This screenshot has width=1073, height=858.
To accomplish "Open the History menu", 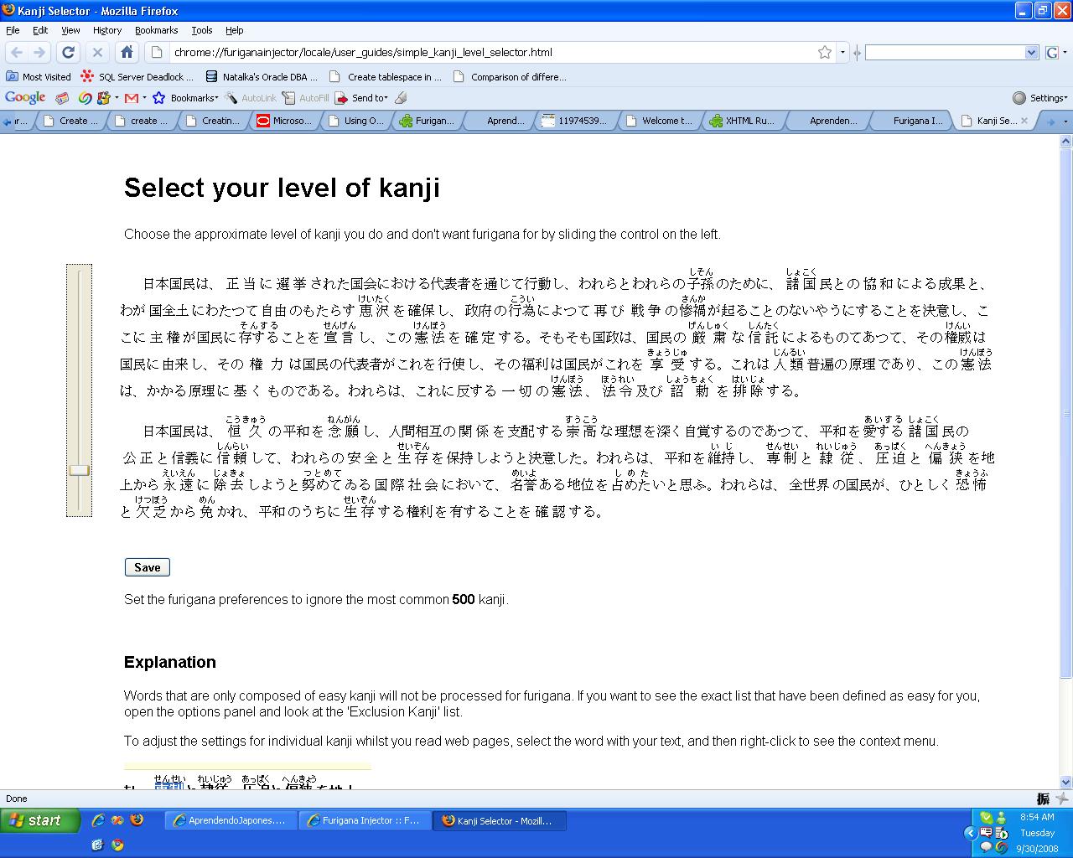I will [x=106, y=30].
